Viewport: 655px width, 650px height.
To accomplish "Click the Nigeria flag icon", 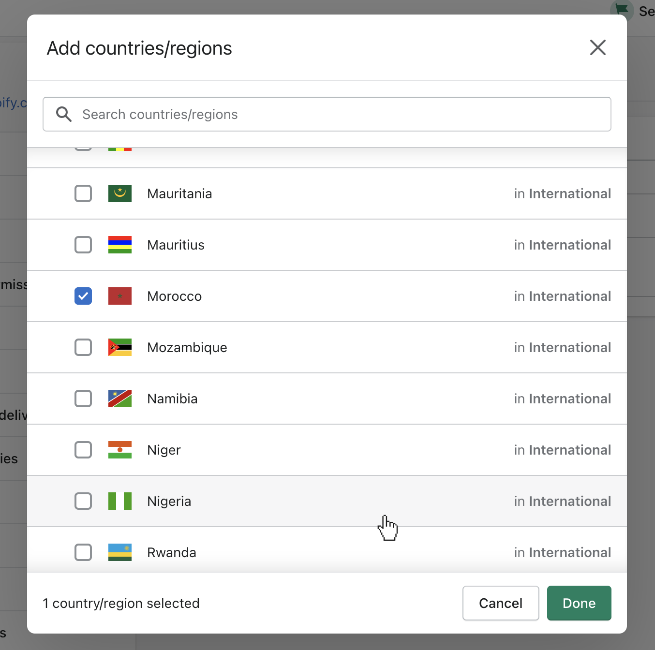I will click(119, 501).
